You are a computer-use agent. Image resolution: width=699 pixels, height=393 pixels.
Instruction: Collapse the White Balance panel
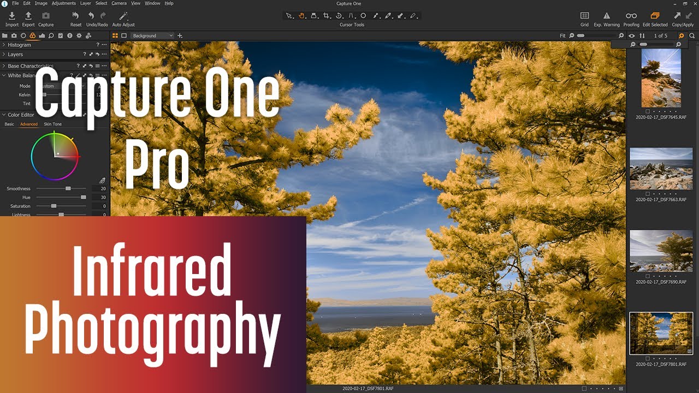click(x=4, y=75)
